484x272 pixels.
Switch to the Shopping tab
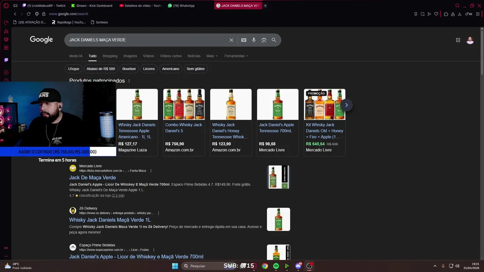coord(110,56)
